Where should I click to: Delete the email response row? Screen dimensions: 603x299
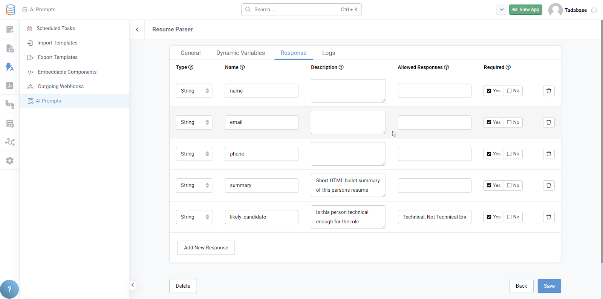(549, 122)
